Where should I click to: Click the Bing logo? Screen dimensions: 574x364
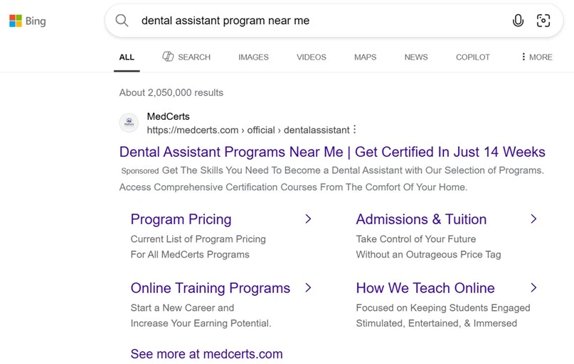pyautogui.click(x=27, y=21)
